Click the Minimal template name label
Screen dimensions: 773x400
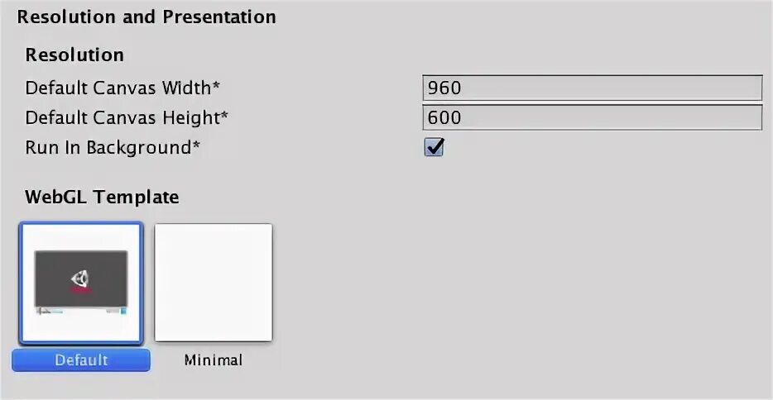[x=214, y=360]
